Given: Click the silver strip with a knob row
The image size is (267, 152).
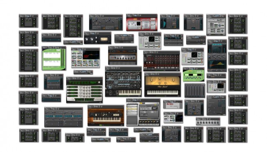Looking at the screenshot, I should (208, 121).
